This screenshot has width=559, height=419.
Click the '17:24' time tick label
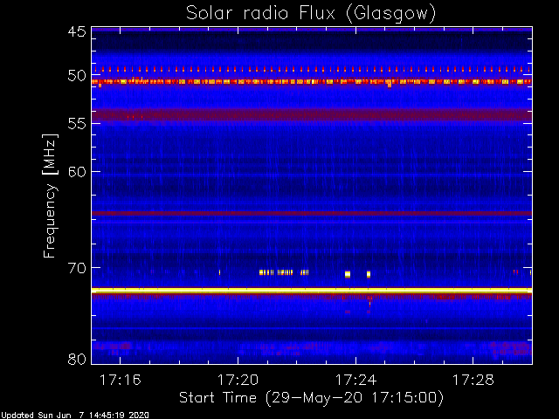click(x=355, y=380)
